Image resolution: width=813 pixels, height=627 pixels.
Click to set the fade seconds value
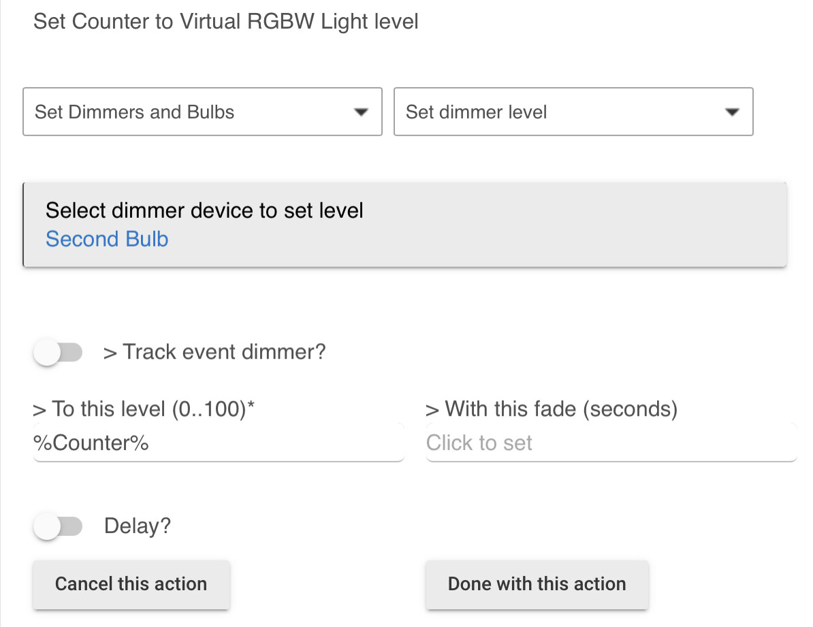click(x=611, y=443)
